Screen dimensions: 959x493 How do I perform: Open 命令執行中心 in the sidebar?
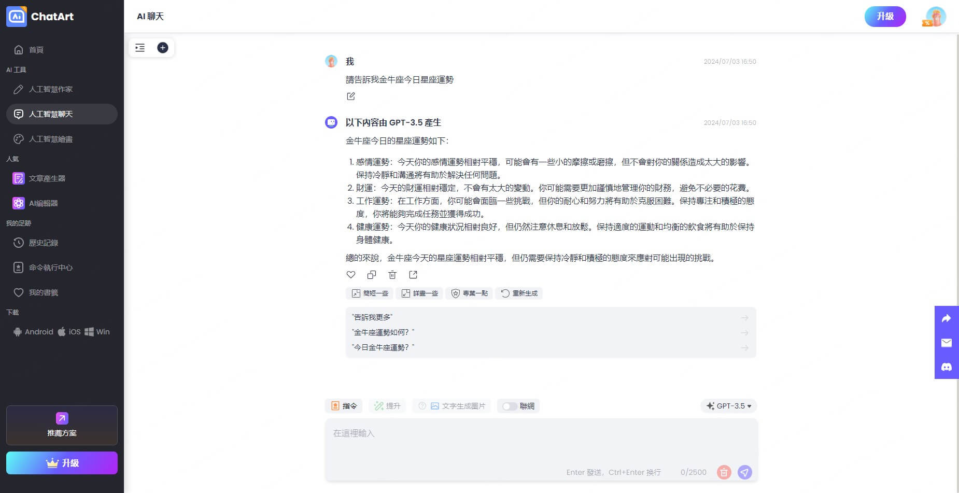[x=62, y=267]
